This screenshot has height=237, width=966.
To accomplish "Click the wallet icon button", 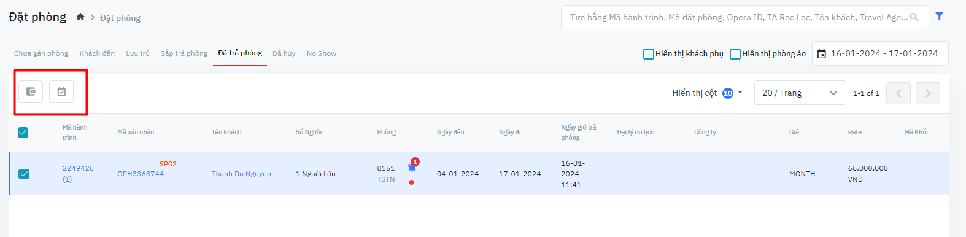I will 31,91.
